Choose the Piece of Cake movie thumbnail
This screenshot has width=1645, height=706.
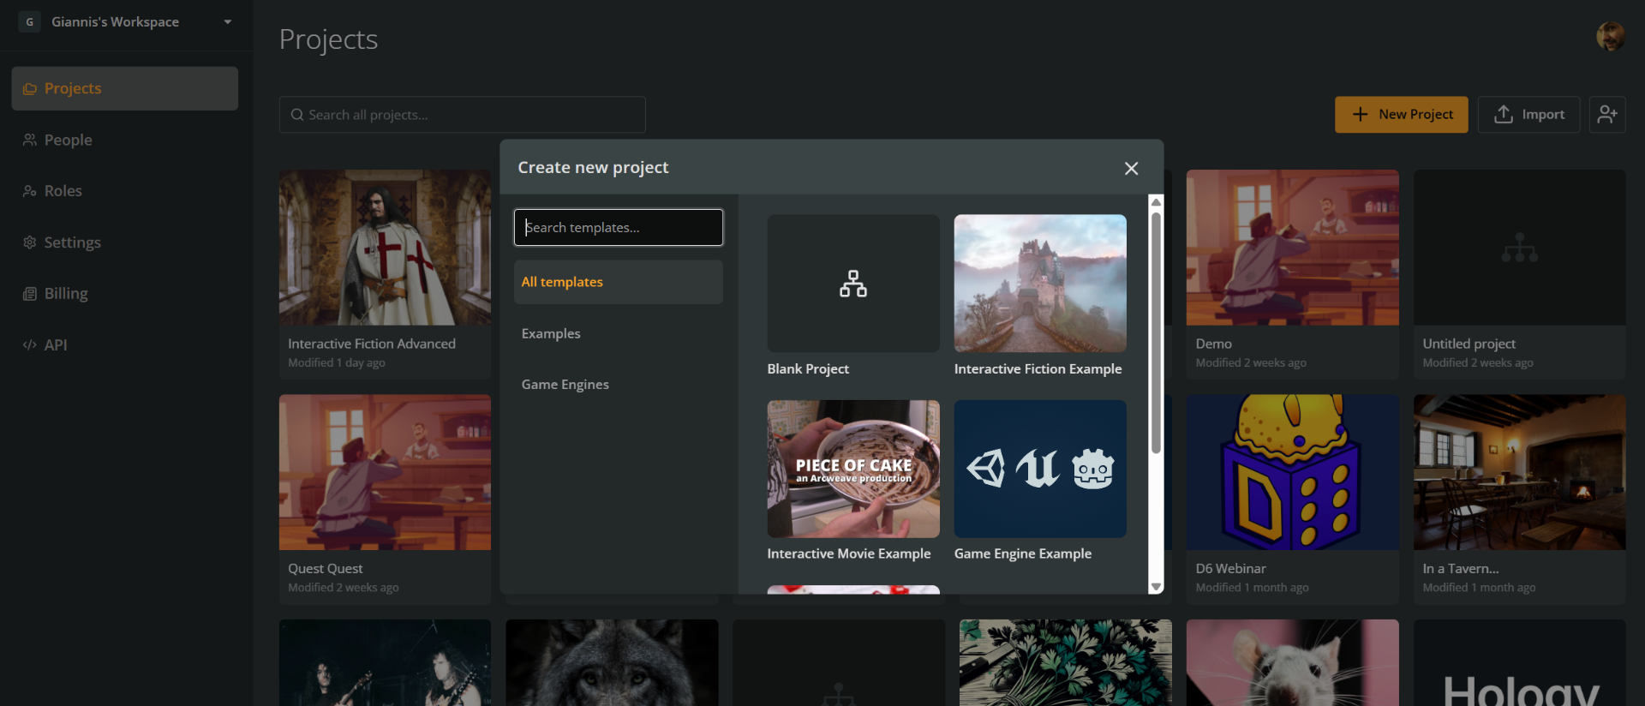coord(853,469)
